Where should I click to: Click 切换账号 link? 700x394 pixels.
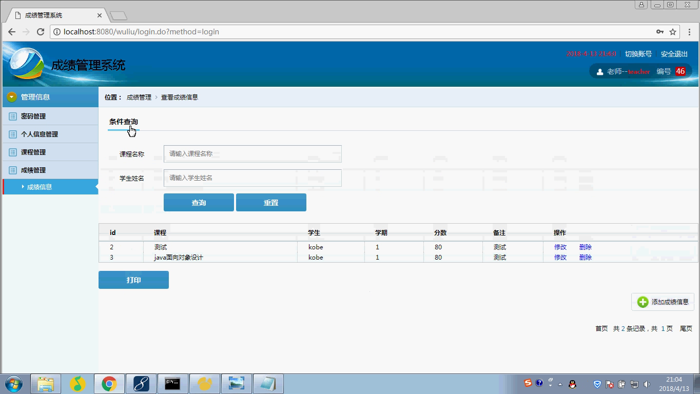638,54
